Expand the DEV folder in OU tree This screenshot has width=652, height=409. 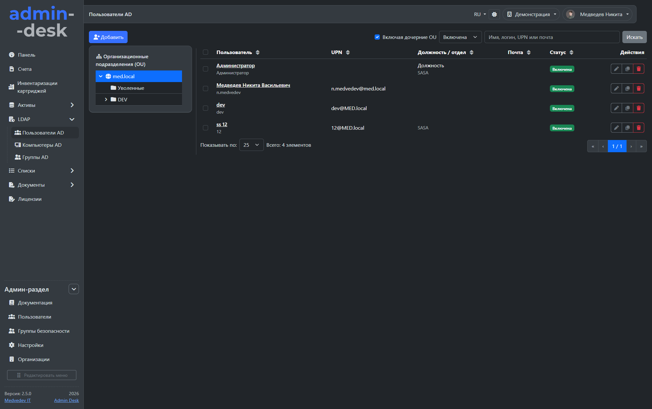click(x=106, y=99)
